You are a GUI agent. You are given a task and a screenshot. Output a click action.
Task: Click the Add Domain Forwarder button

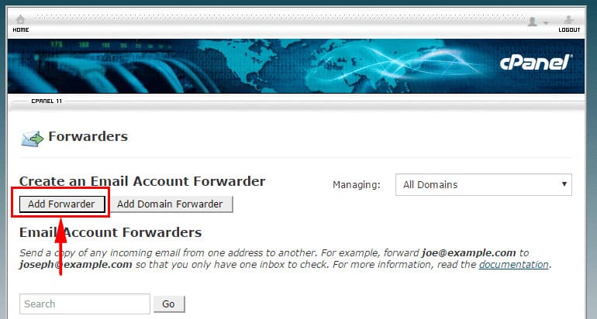click(x=170, y=204)
